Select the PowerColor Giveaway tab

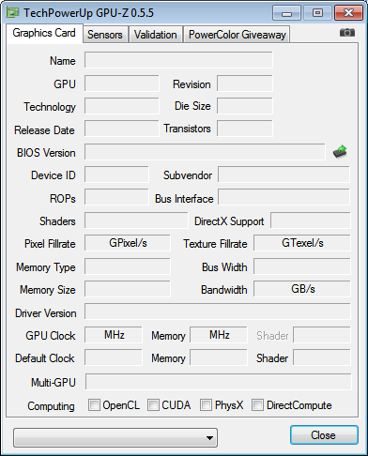tap(237, 35)
